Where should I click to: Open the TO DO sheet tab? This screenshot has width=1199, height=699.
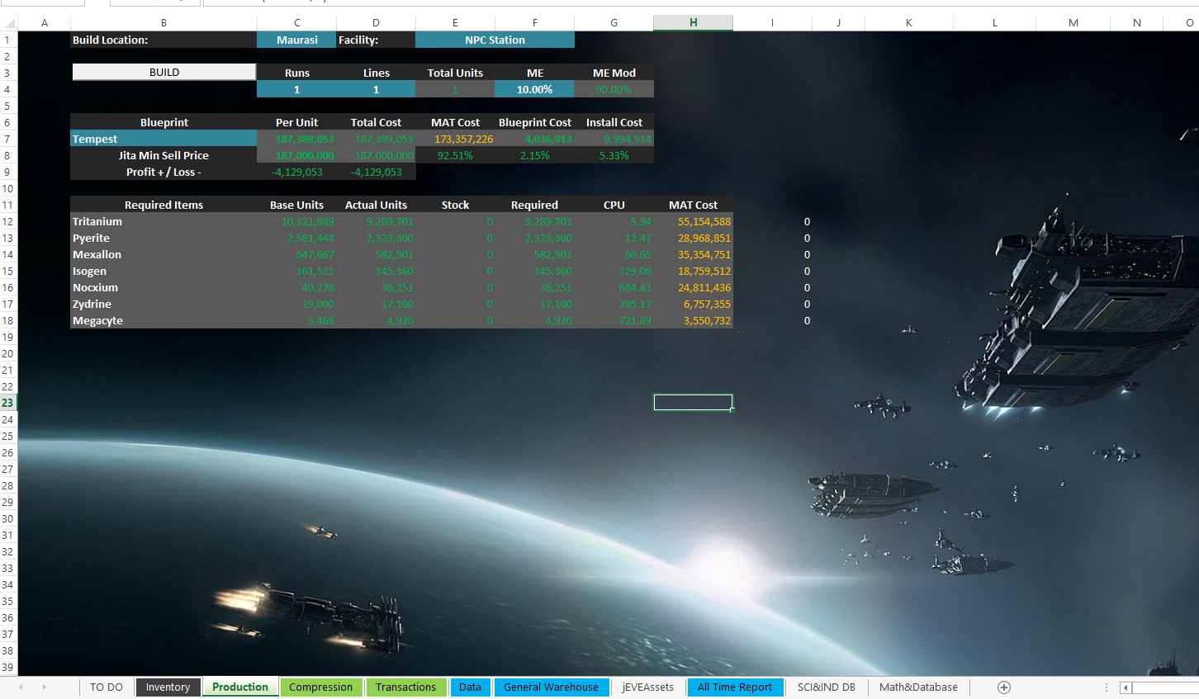[107, 687]
